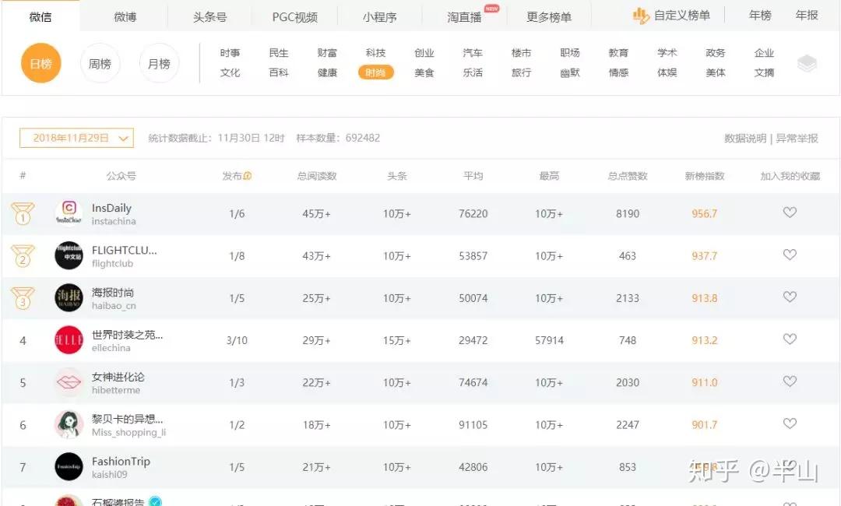Click the first-place medal icon
This screenshot has height=506, width=841.
[x=23, y=213]
